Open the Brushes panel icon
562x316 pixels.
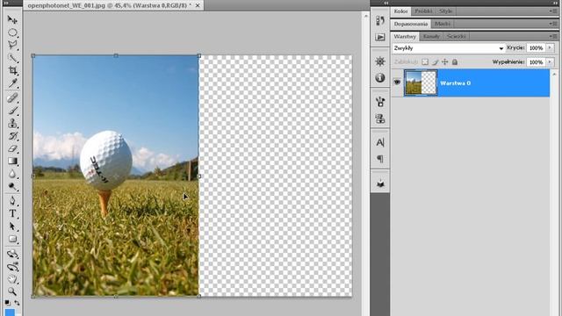380,102
